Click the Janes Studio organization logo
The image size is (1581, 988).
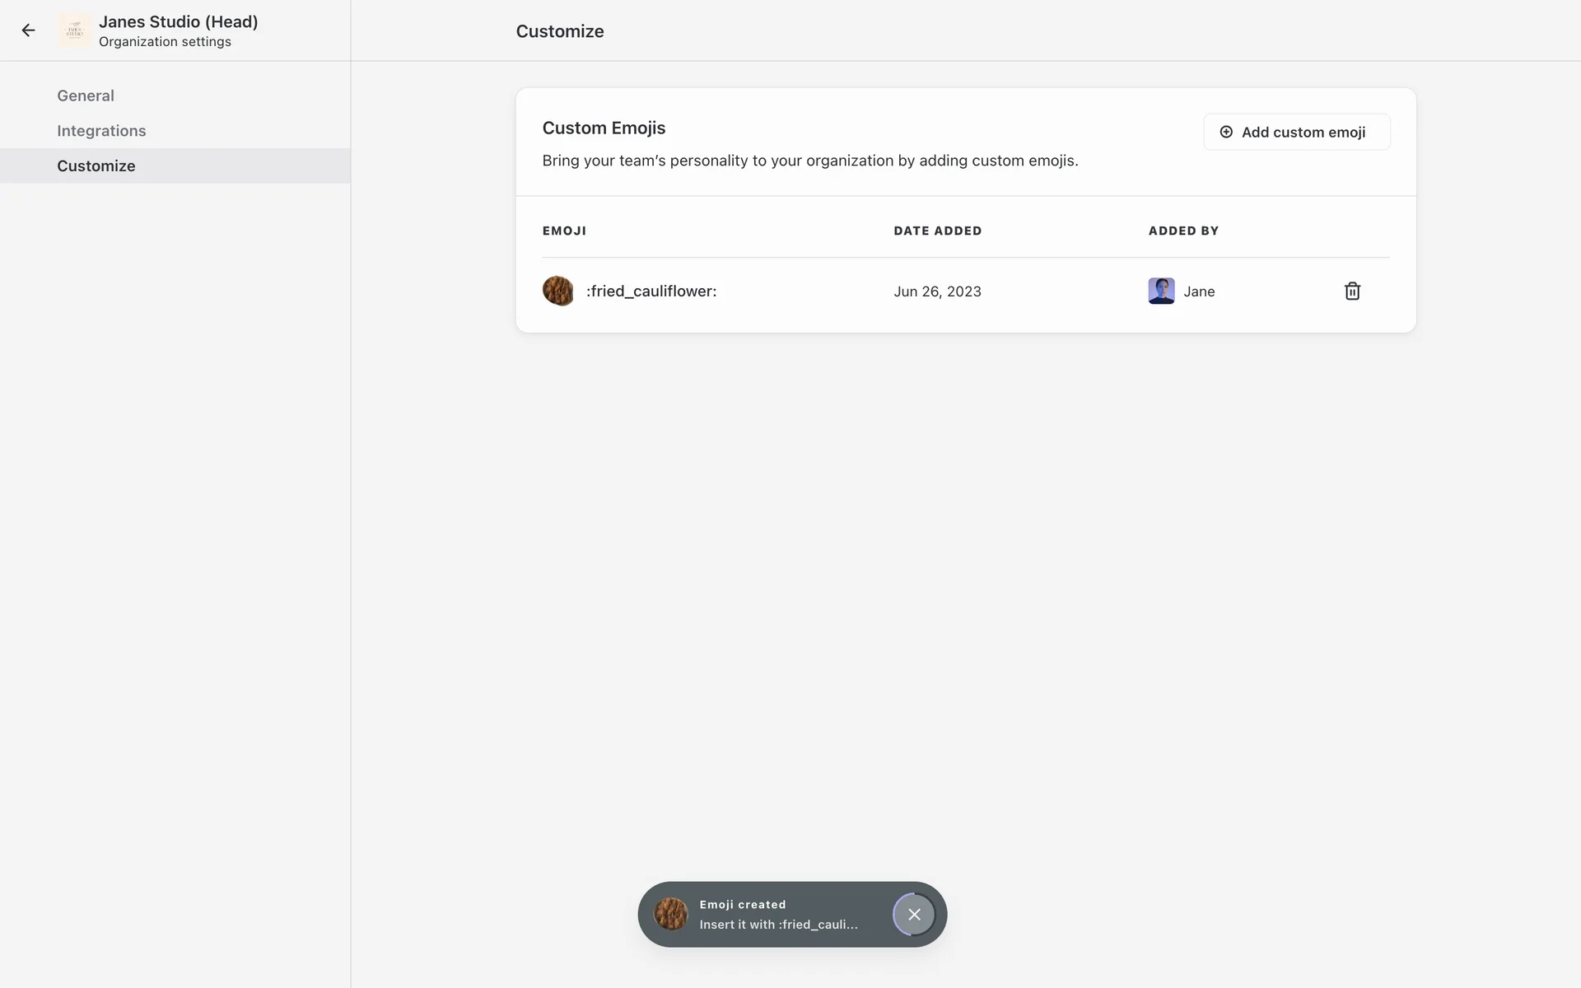(x=75, y=30)
